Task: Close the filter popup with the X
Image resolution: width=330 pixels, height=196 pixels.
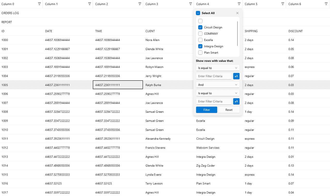Action: click(237, 13)
